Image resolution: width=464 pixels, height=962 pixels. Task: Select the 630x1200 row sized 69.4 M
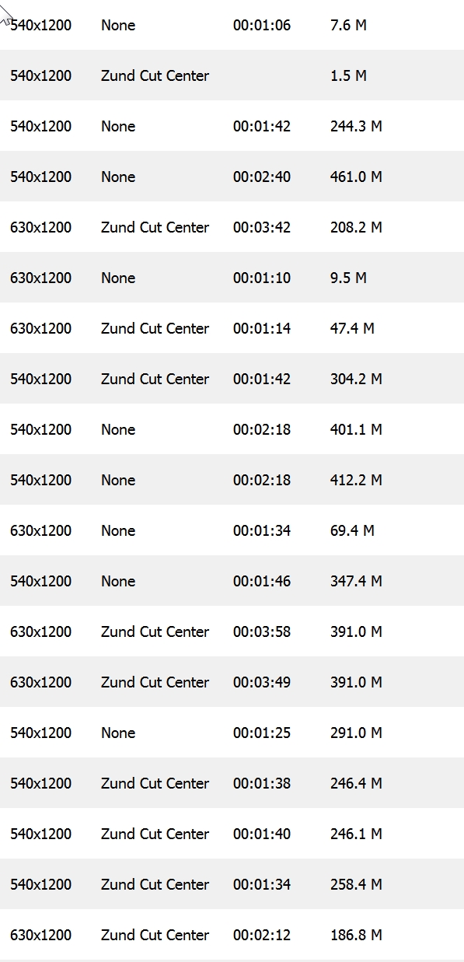click(x=232, y=530)
